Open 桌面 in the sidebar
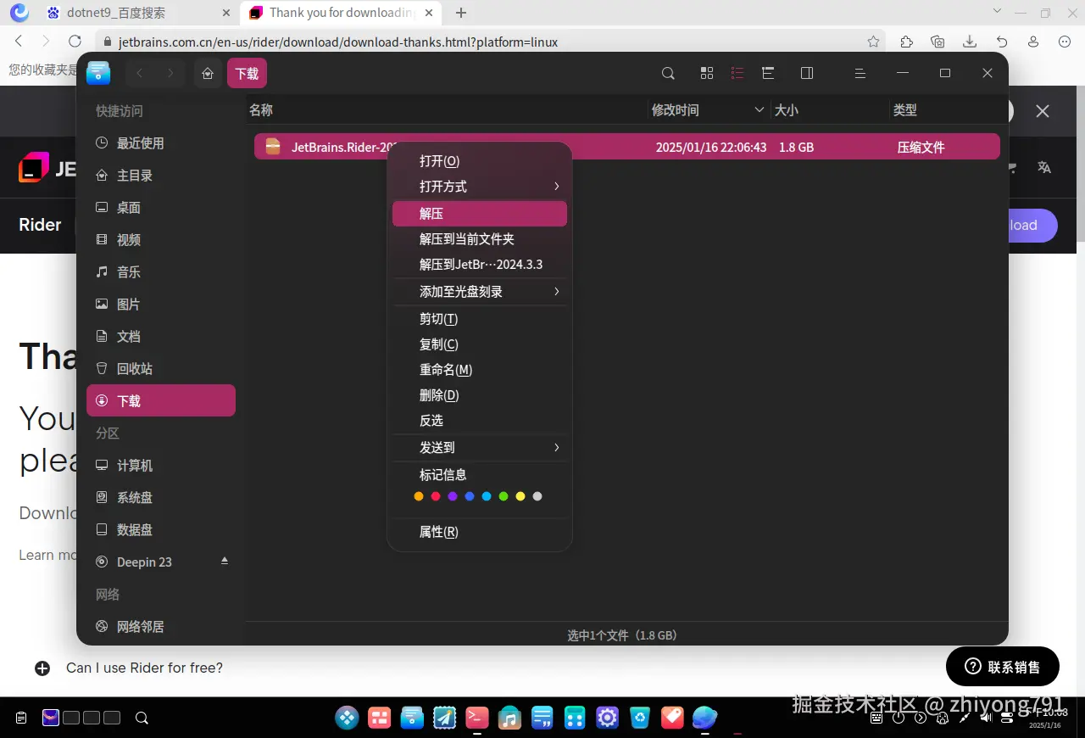The width and height of the screenshot is (1085, 738). click(161, 208)
